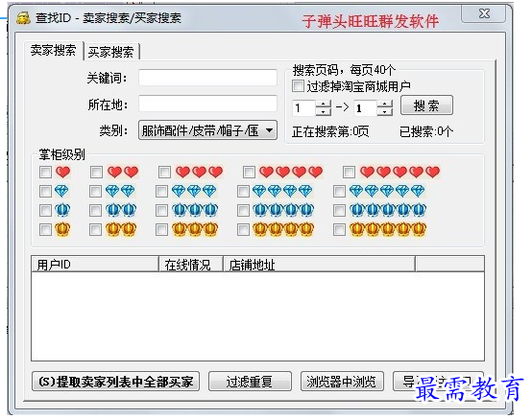Click (S)提取卖家列表中全部买家 button
This screenshot has width=532, height=419.
pyautogui.click(x=115, y=382)
